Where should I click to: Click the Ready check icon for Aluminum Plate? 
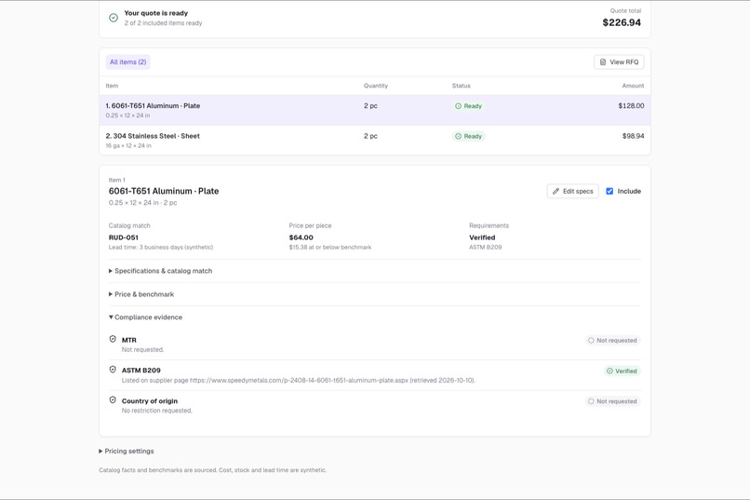click(x=458, y=106)
